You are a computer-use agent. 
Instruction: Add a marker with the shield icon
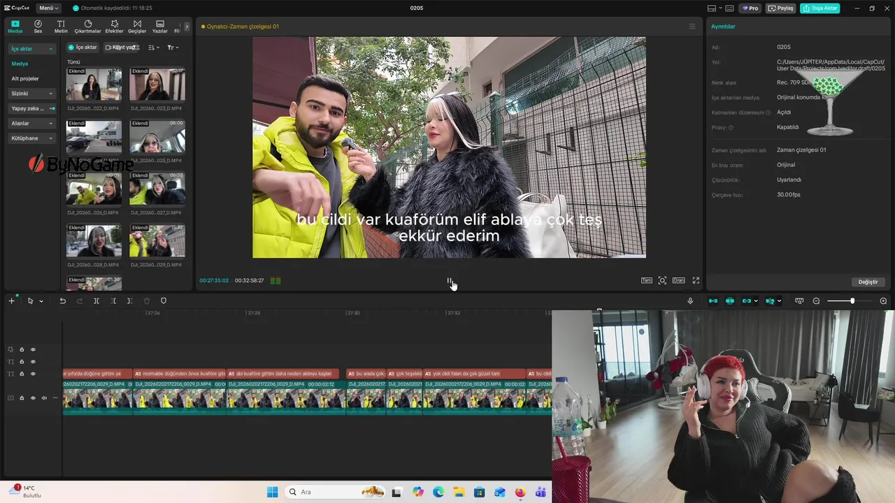[x=164, y=300]
